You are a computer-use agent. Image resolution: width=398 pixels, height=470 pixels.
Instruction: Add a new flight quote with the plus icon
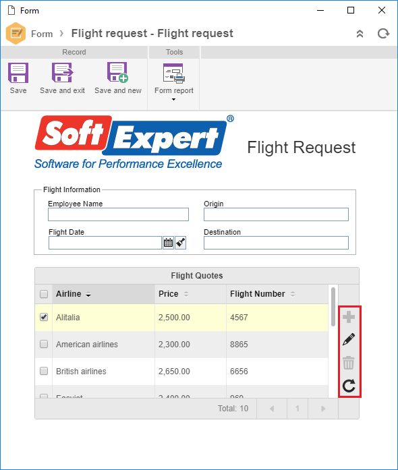pos(349,317)
